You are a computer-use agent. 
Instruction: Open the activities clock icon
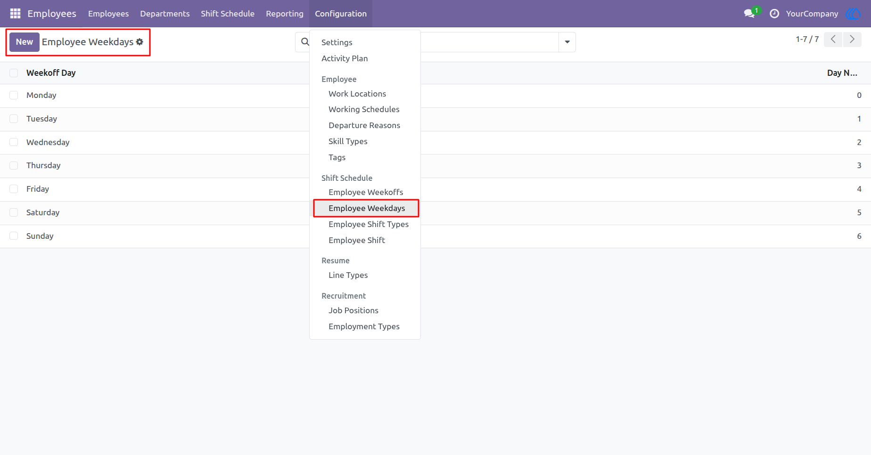tap(774, 14)
